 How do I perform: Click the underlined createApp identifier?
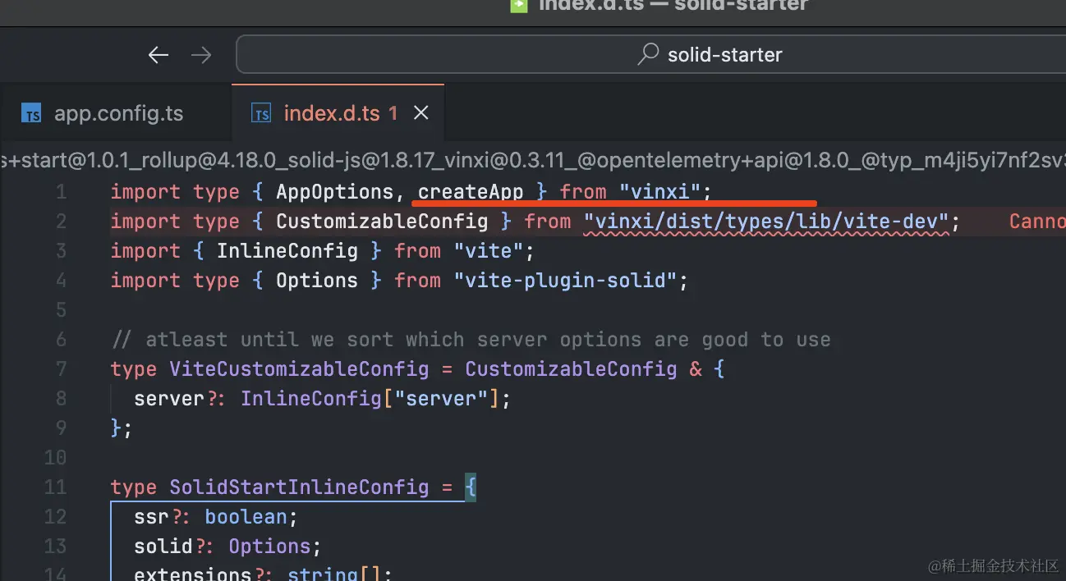471,192
